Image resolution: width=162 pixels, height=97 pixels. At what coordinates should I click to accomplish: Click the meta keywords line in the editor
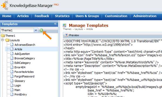pyautogui.click(x=111, y=62)
